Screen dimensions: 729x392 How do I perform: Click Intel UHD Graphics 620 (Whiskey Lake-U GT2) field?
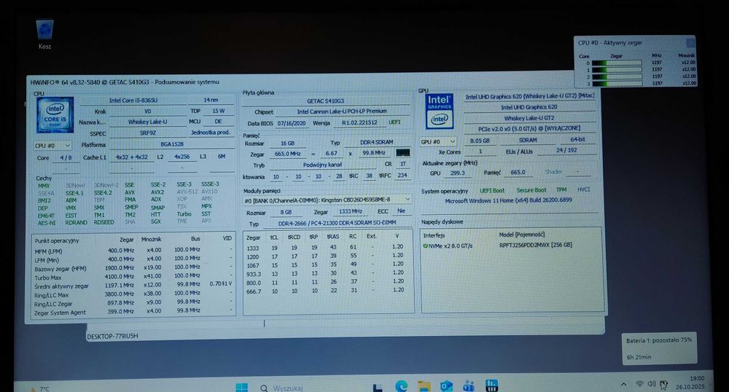point(529,96)
